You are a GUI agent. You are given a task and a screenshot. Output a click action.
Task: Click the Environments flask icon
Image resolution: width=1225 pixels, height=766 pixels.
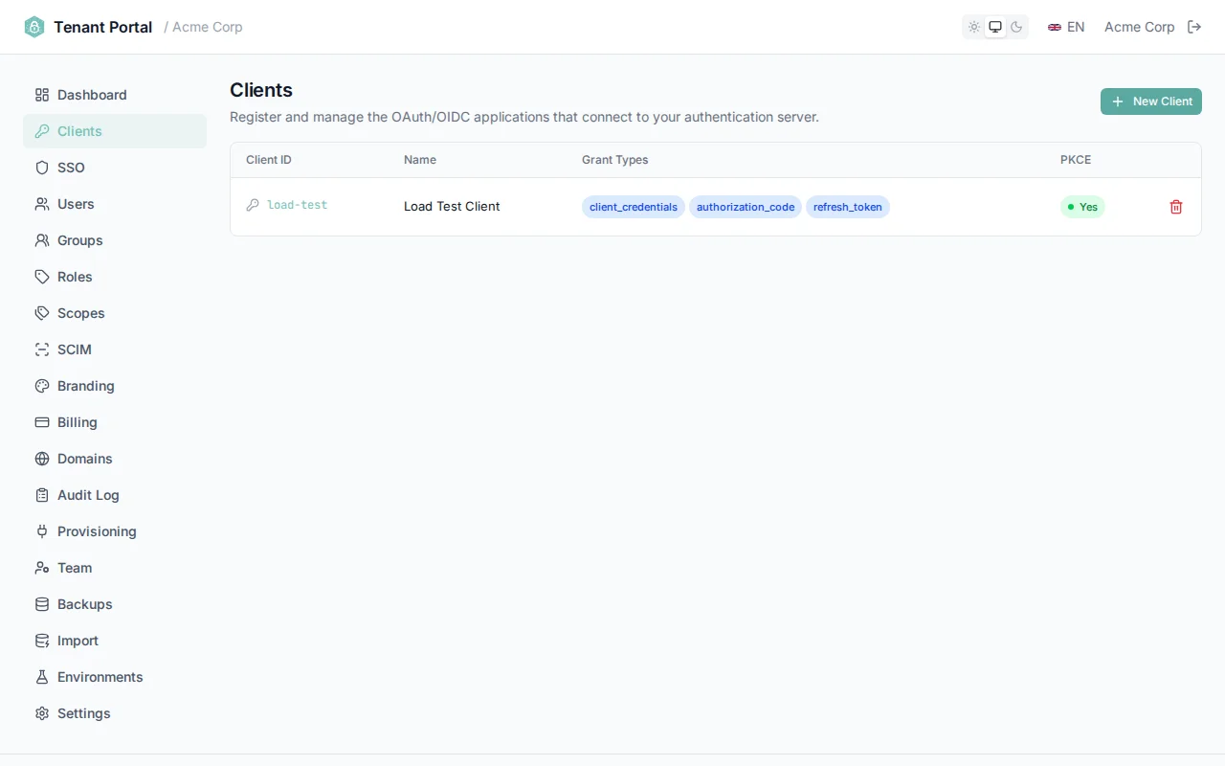click(42, 677)
